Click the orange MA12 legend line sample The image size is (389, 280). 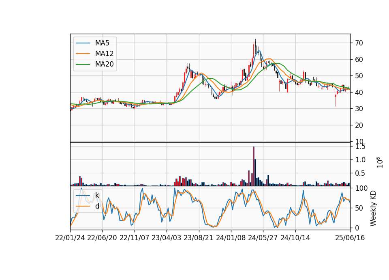click(x=83, y=54)
